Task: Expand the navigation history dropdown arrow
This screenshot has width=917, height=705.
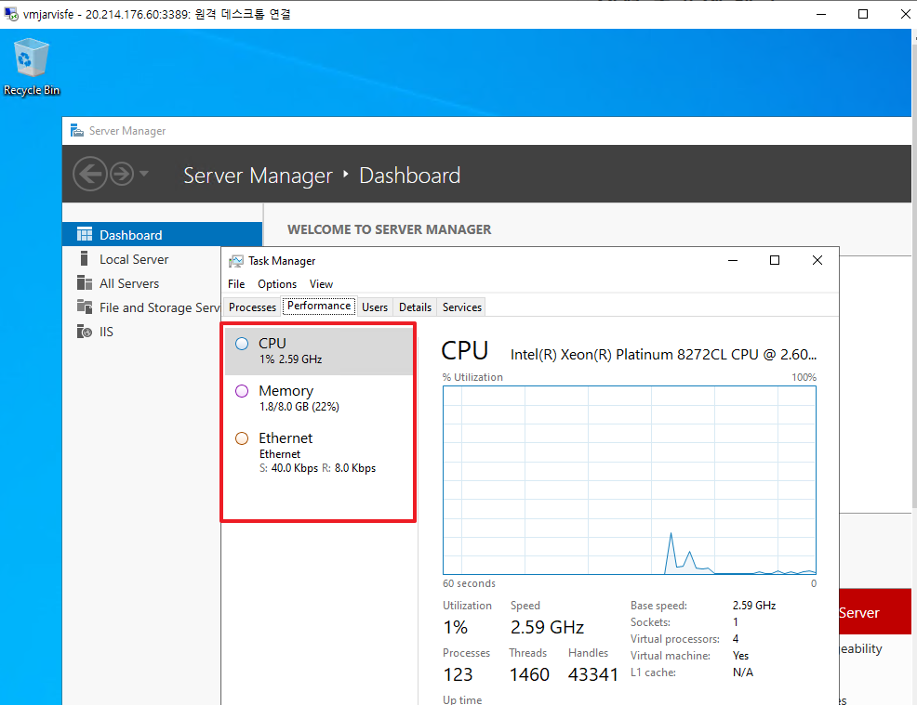Action: 144,174
